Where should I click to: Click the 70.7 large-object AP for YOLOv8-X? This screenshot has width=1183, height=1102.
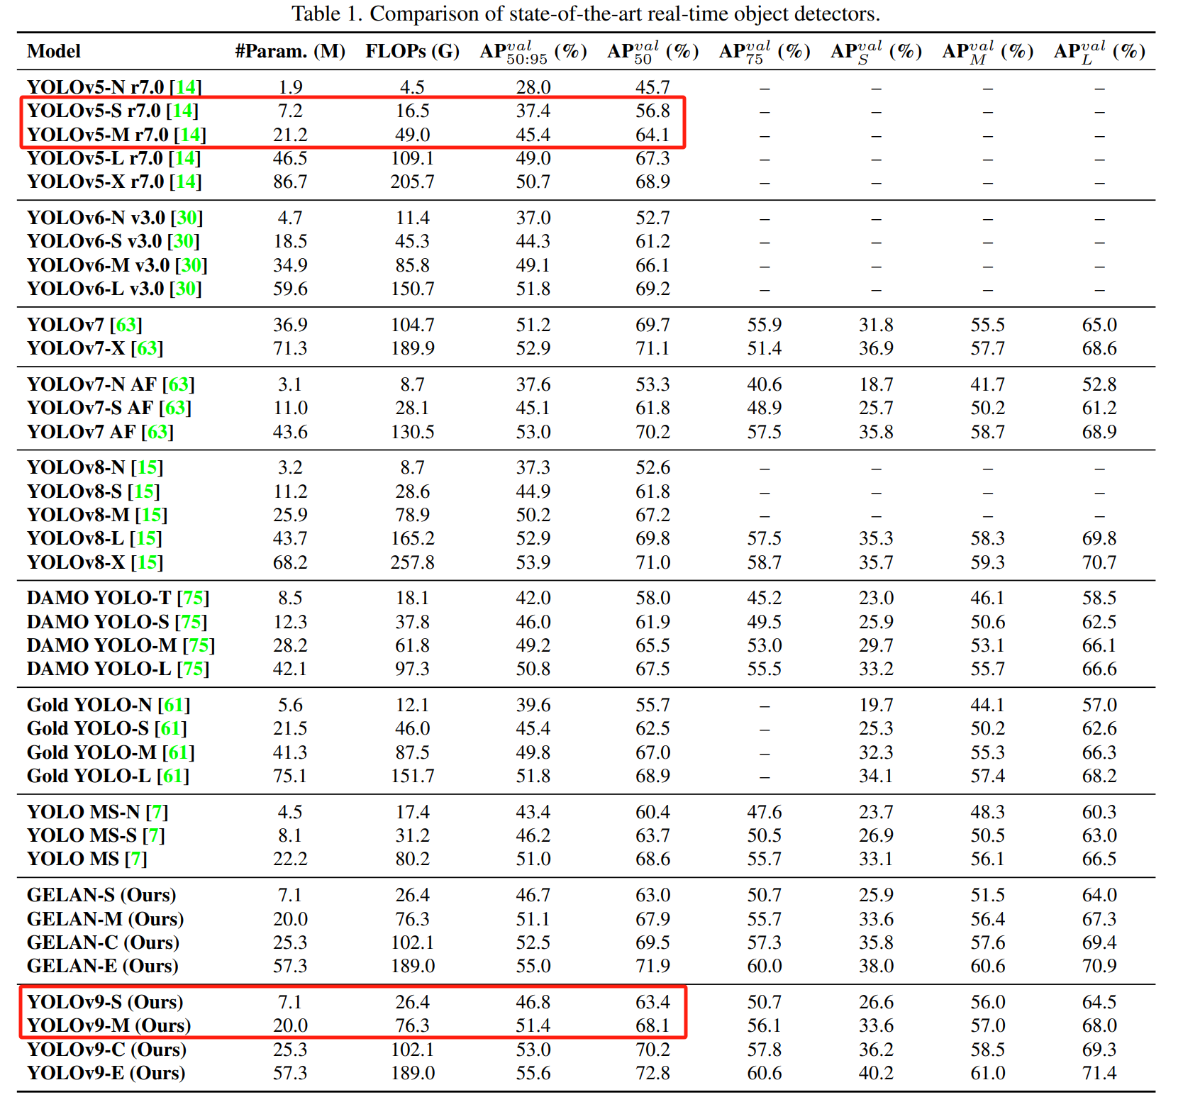1099,562
